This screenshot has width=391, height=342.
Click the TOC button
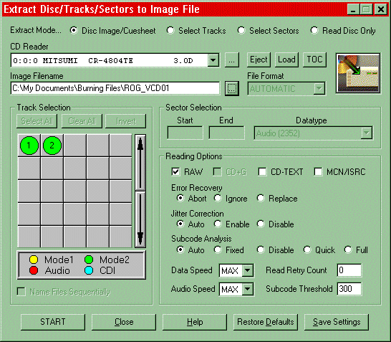[314, 60]
